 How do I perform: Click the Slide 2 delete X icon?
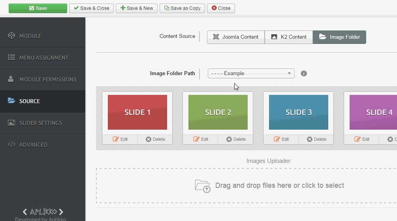pyautogui.click(x=229, y=139)
